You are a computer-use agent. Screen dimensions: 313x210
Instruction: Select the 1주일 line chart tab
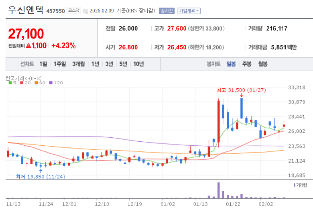(60, 64)
